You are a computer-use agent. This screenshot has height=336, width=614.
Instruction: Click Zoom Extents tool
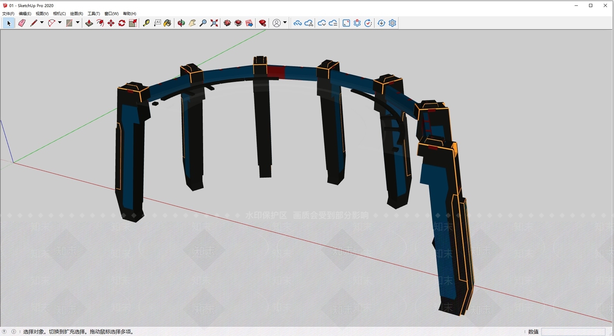pyautogui.click(x=214, y=23)
